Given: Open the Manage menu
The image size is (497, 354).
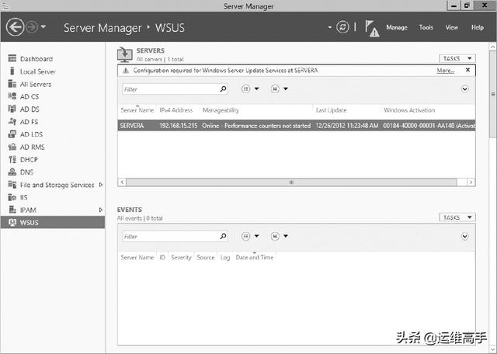Looking at the screenshot, I should (397, 28).
